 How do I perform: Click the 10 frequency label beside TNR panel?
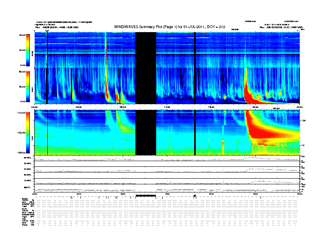click(x=303, y=146)
